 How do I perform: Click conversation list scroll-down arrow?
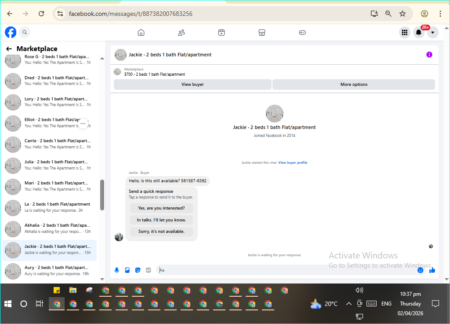click(x=102, y=279)
